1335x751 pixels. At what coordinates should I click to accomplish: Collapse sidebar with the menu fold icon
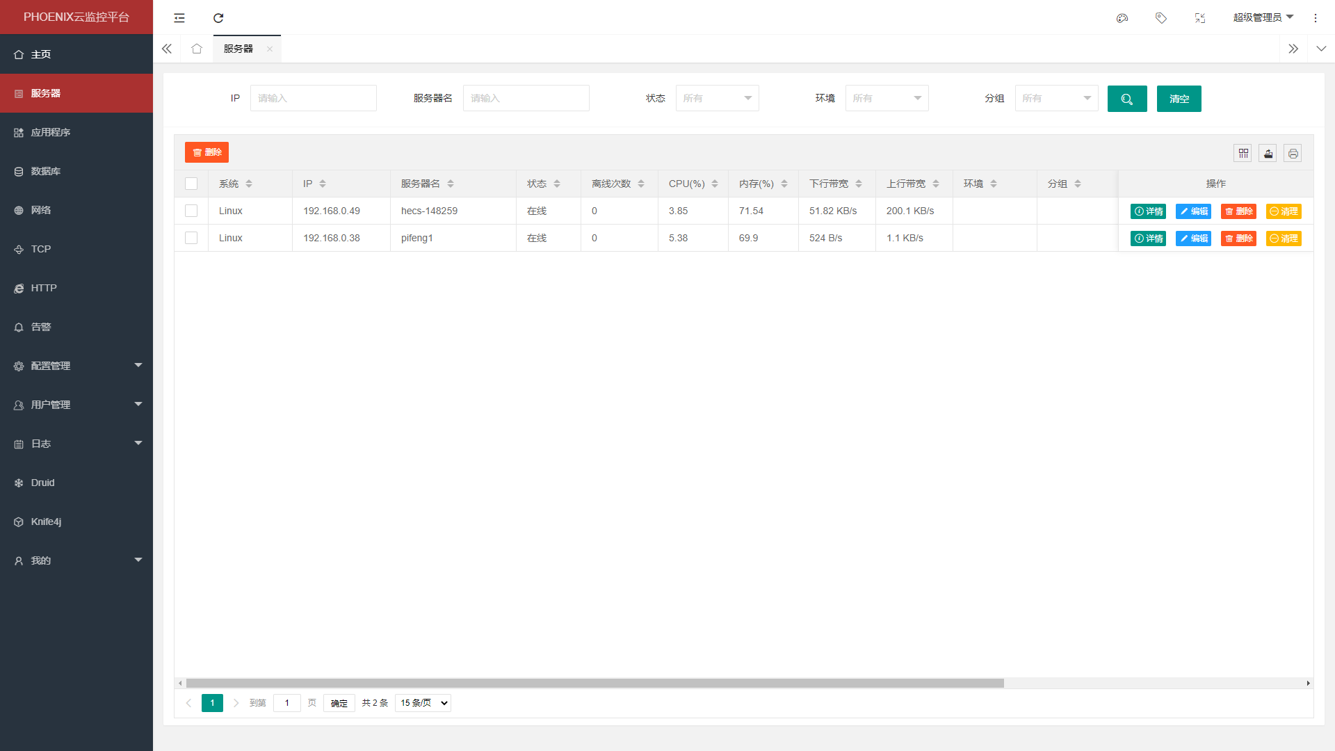(x=179, y=18)
